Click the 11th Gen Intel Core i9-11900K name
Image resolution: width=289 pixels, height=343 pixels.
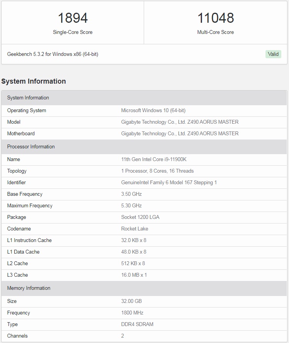point(154,160)
